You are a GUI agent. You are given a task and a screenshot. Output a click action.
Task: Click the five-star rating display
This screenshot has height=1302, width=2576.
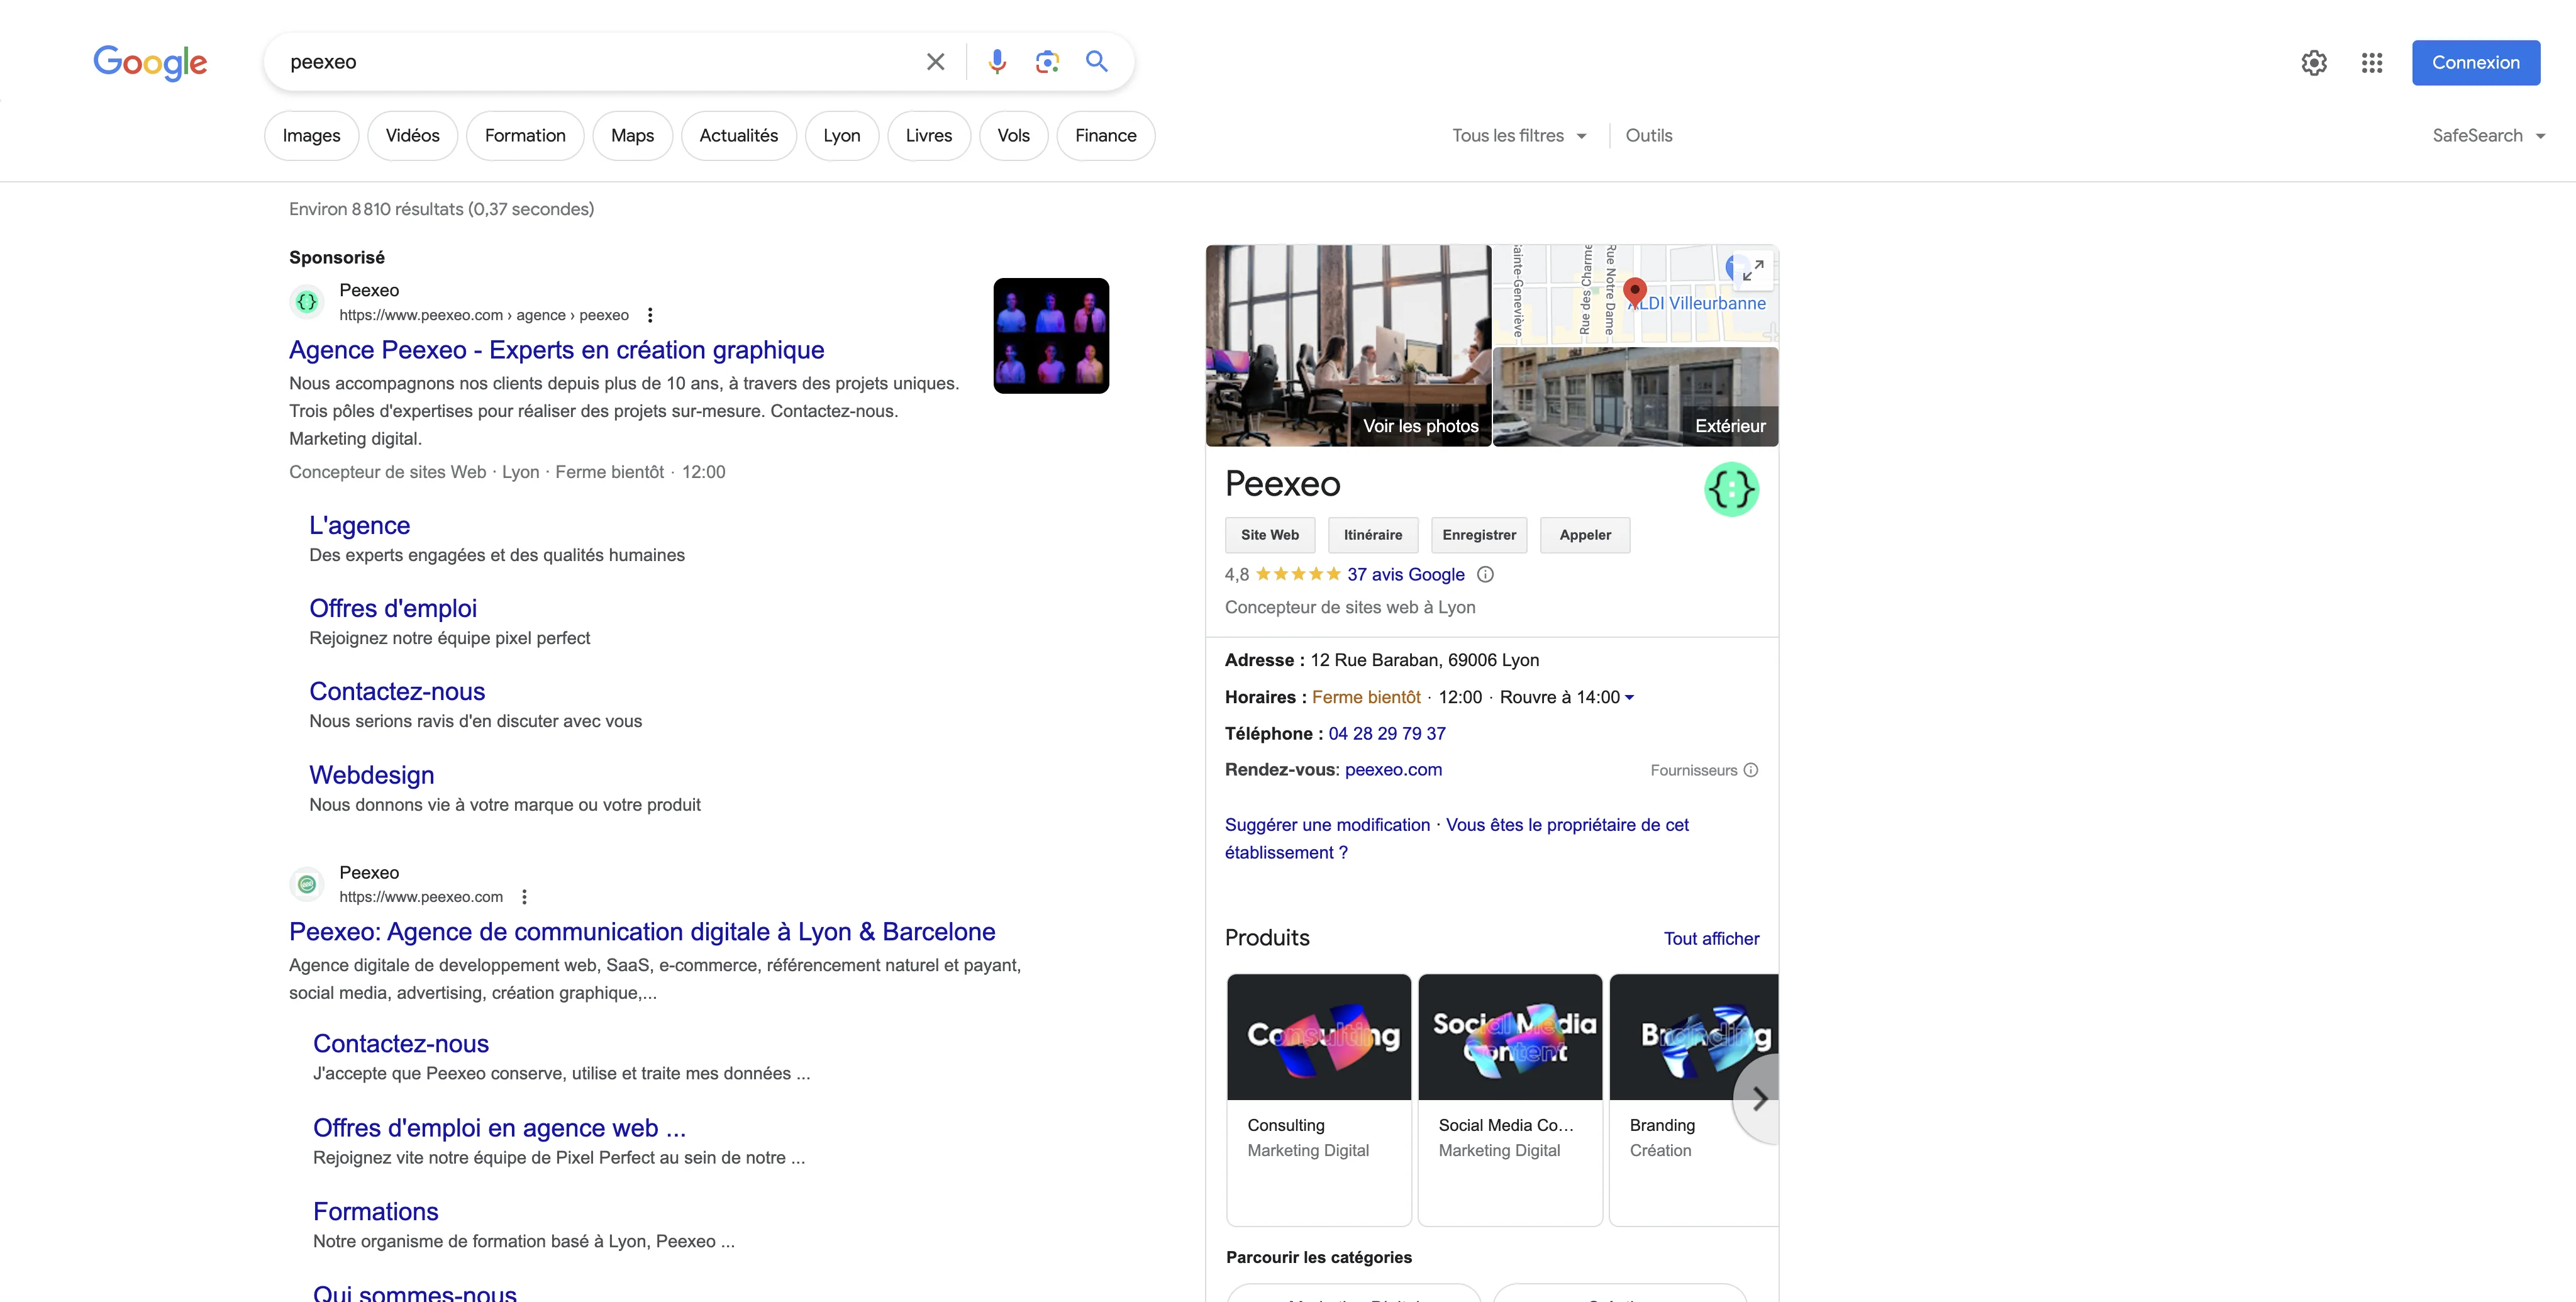pyautogui.click(x=1298, y=574)
